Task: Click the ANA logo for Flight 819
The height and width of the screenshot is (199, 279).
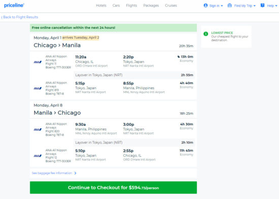Action: [x=38, y=88]
